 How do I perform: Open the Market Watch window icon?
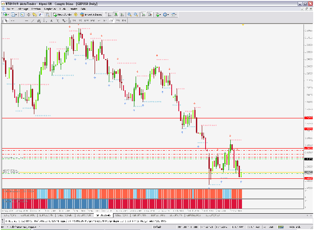[23, 14]
